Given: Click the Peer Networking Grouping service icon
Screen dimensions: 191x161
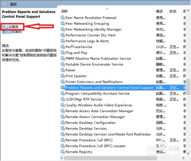Looking at the screenshot, I should (63, 23).
